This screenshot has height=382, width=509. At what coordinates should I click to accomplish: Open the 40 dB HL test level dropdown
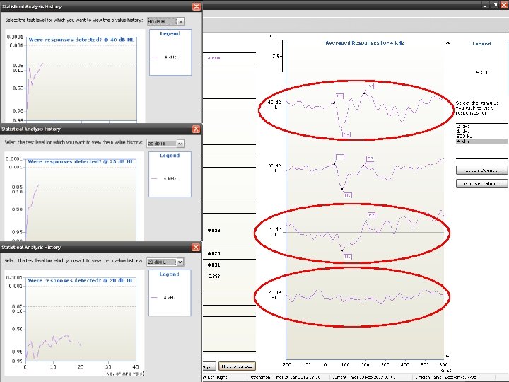(x=180, y=21)
